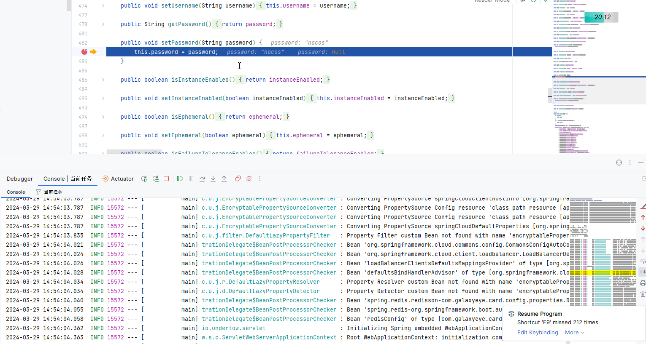Open the More dropdown in the tip popup
Image resolution: width=646 pixels, height=344 pixels.
[575, 332]
